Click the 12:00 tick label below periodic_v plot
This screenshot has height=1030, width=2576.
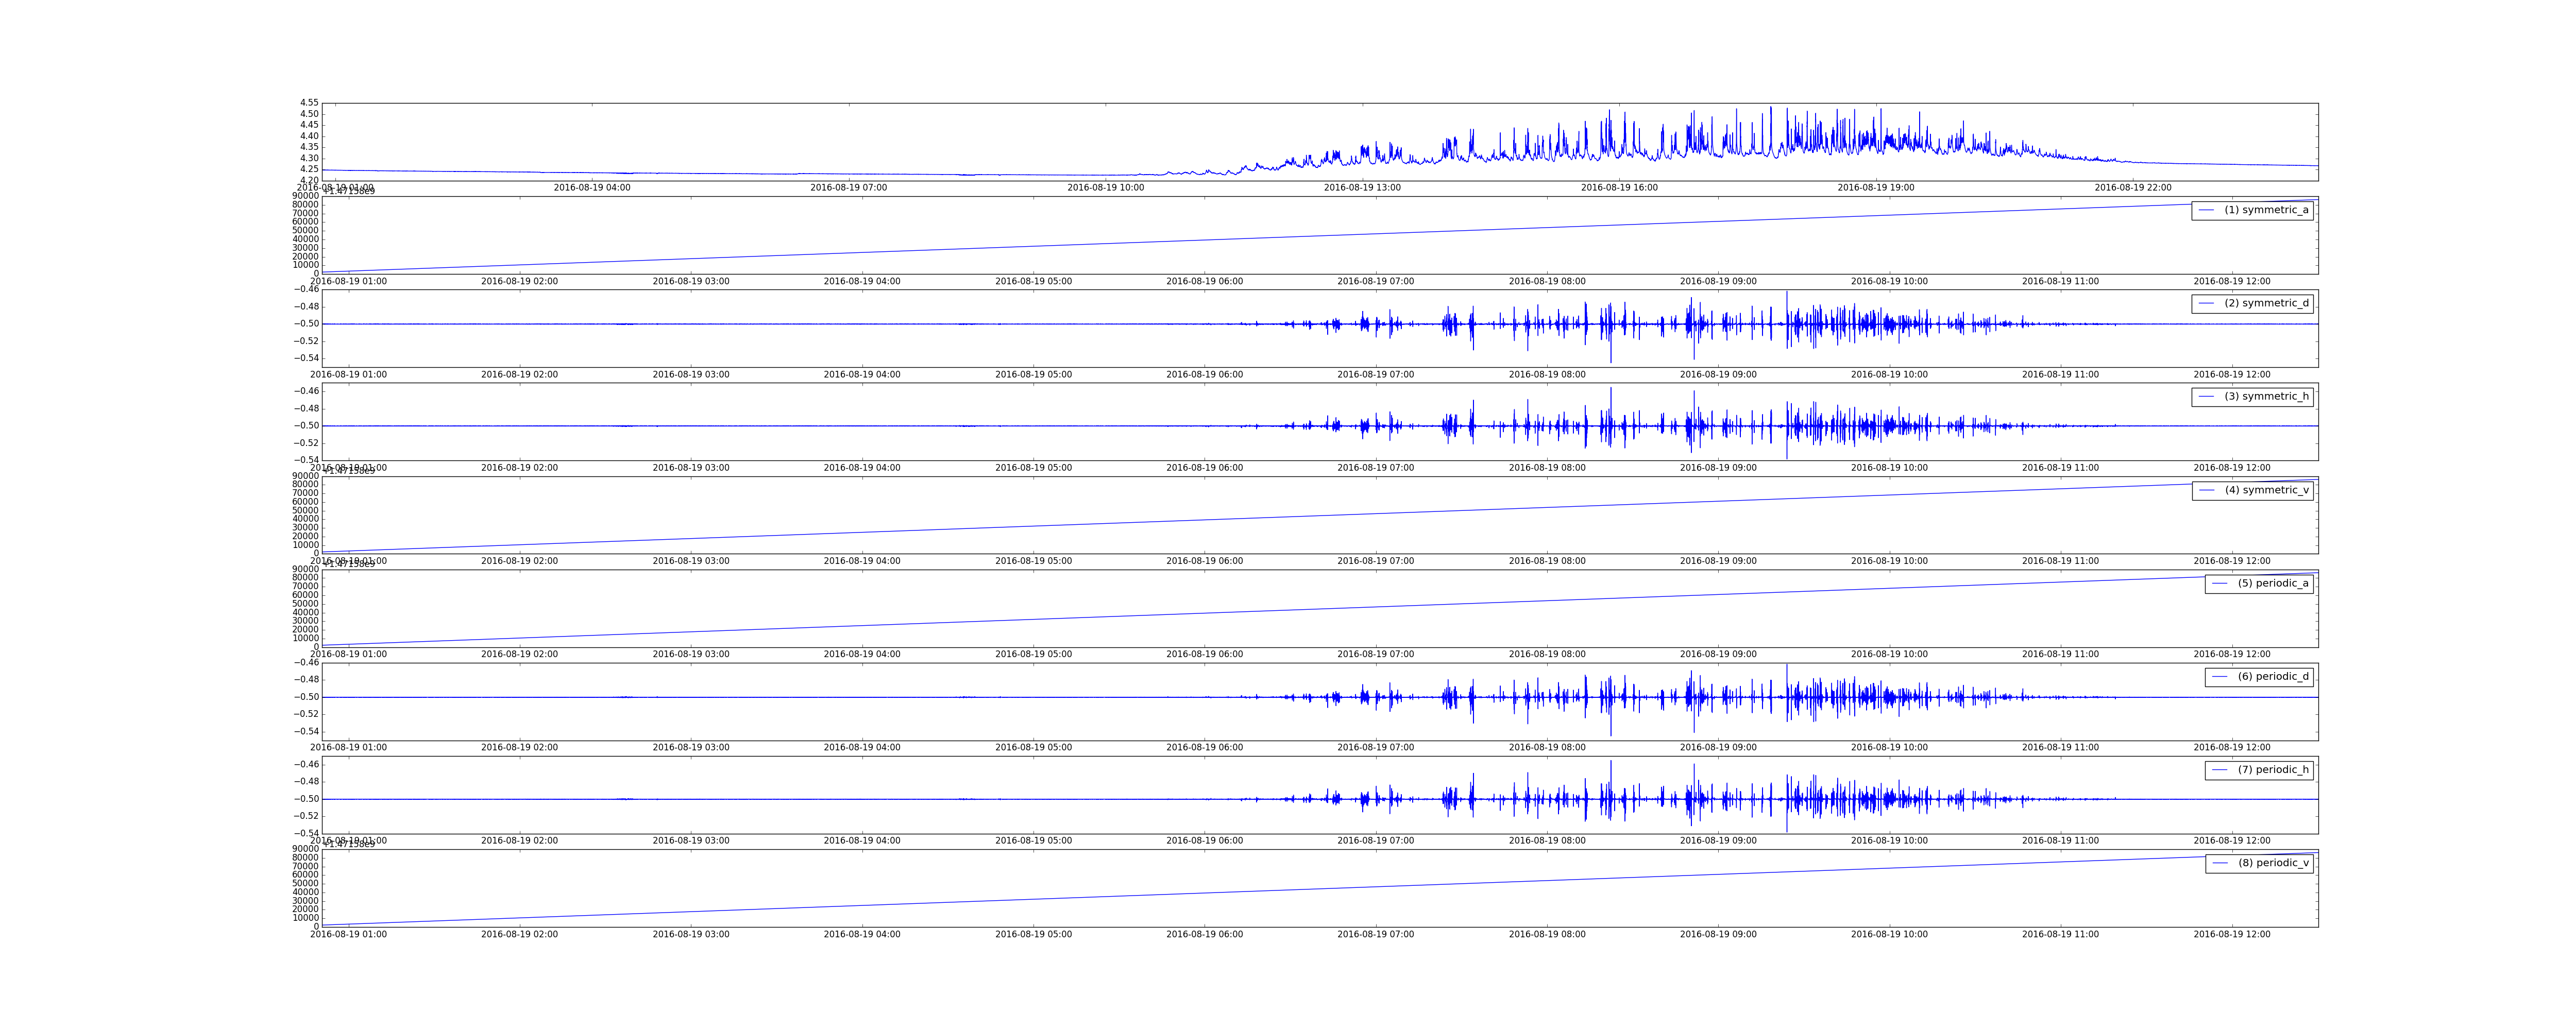[2232, 934]
